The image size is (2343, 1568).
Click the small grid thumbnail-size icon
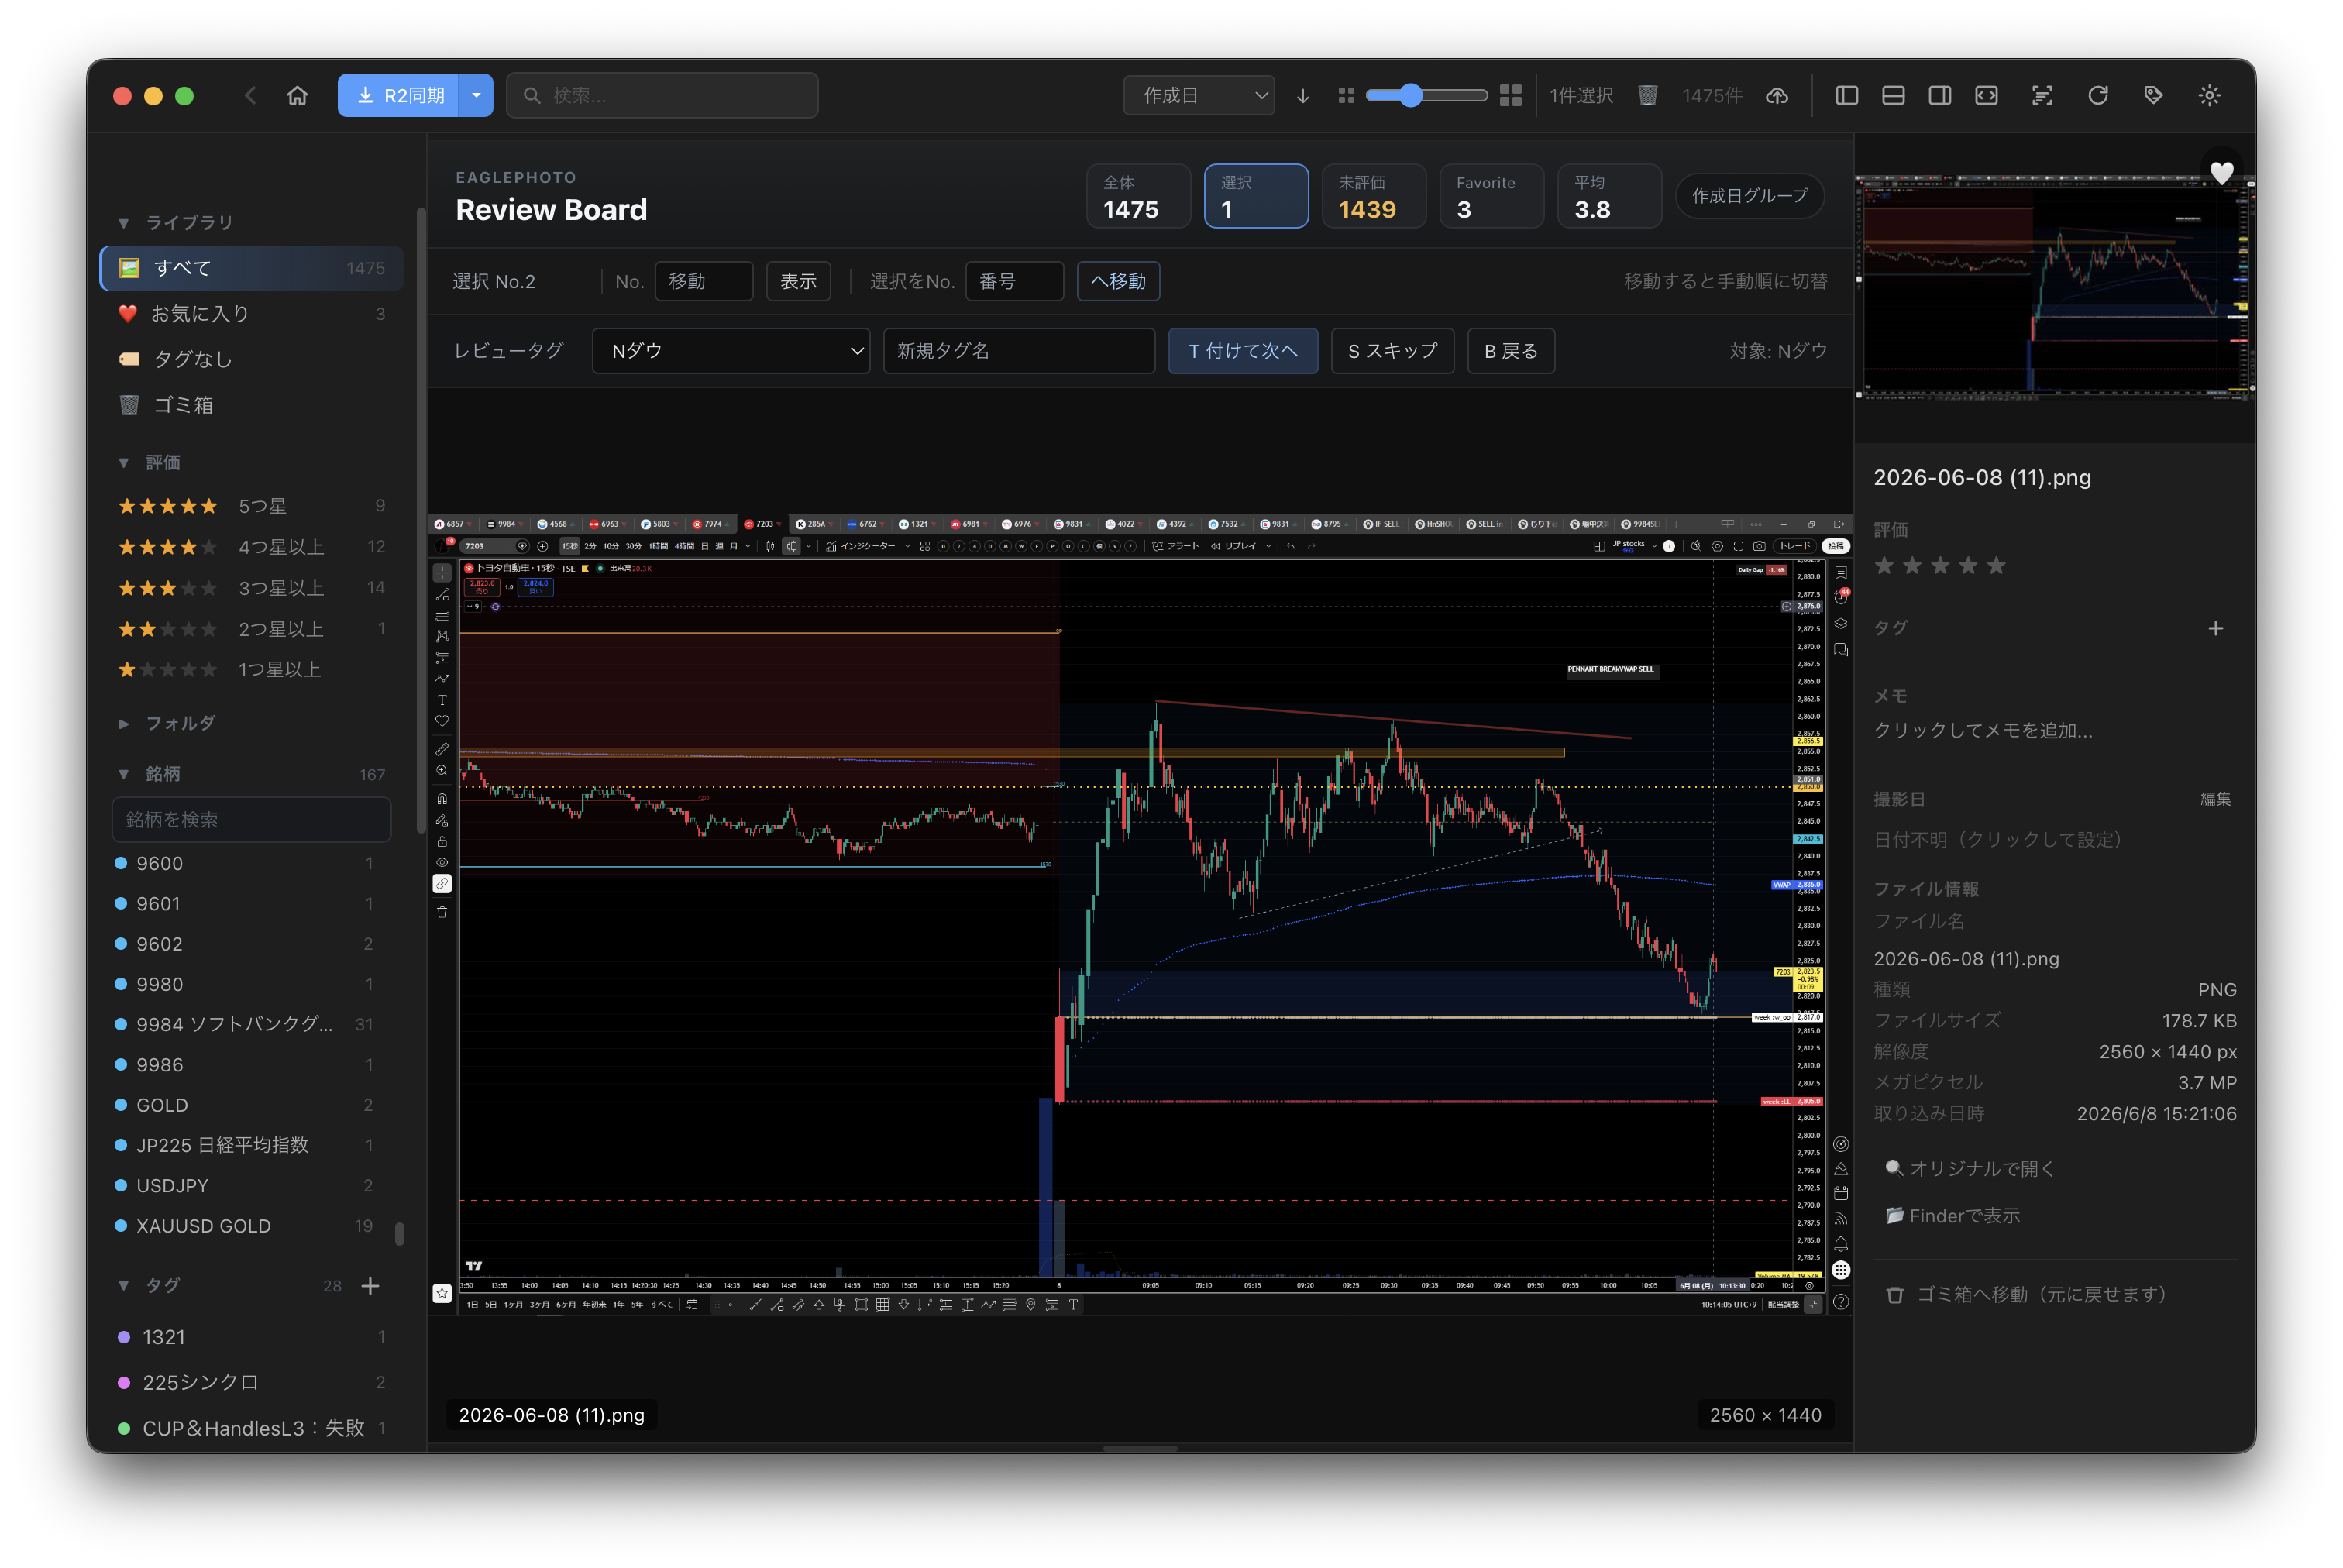pos(1346,95)
